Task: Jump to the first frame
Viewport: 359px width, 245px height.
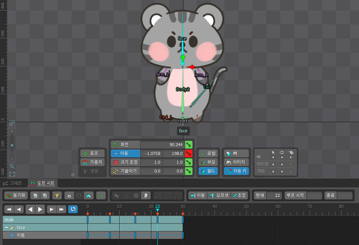Action: (9, 209)
